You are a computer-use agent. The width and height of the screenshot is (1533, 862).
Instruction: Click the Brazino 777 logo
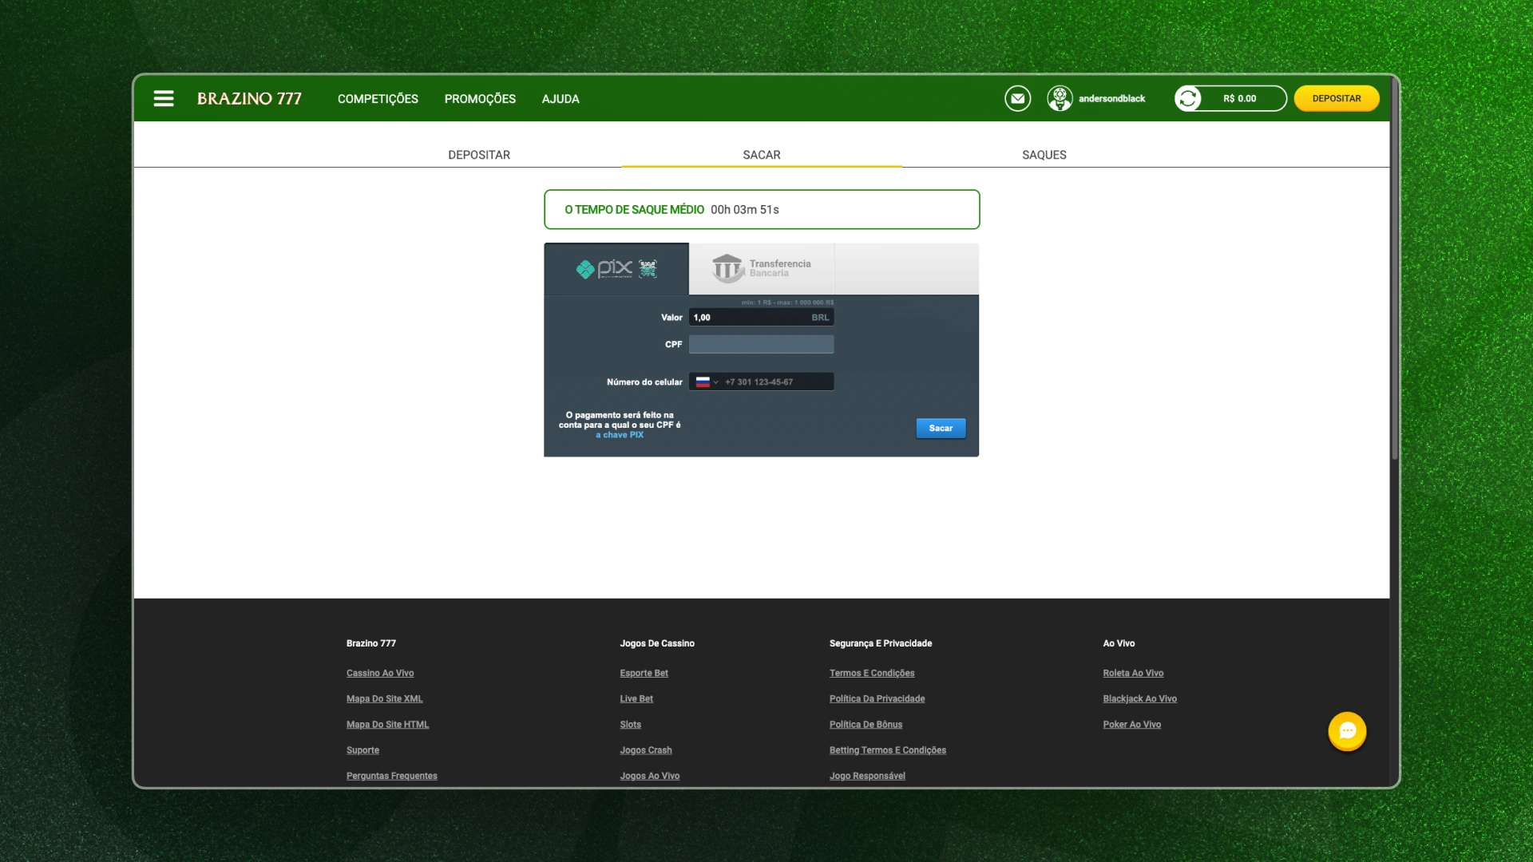pos(249,99)
